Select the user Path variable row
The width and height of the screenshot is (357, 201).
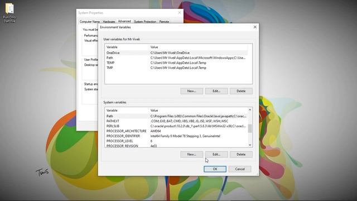(x=176, y=58)
